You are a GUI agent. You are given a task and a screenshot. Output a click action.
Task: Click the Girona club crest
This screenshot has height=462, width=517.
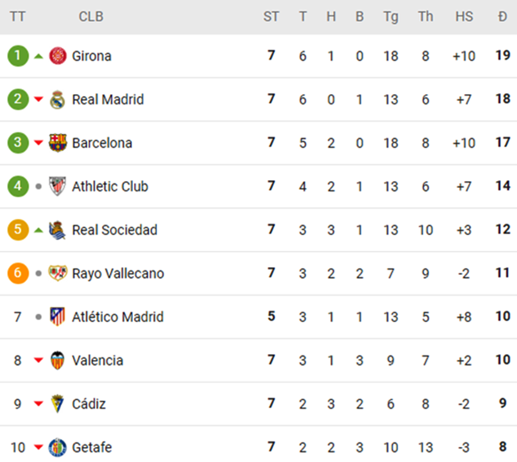pos(57,56)
